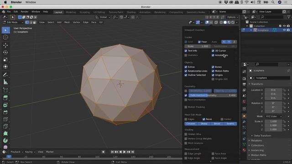292x164 pixels.
Task: Expand the Instancing panel
Action: click(257, 150)
